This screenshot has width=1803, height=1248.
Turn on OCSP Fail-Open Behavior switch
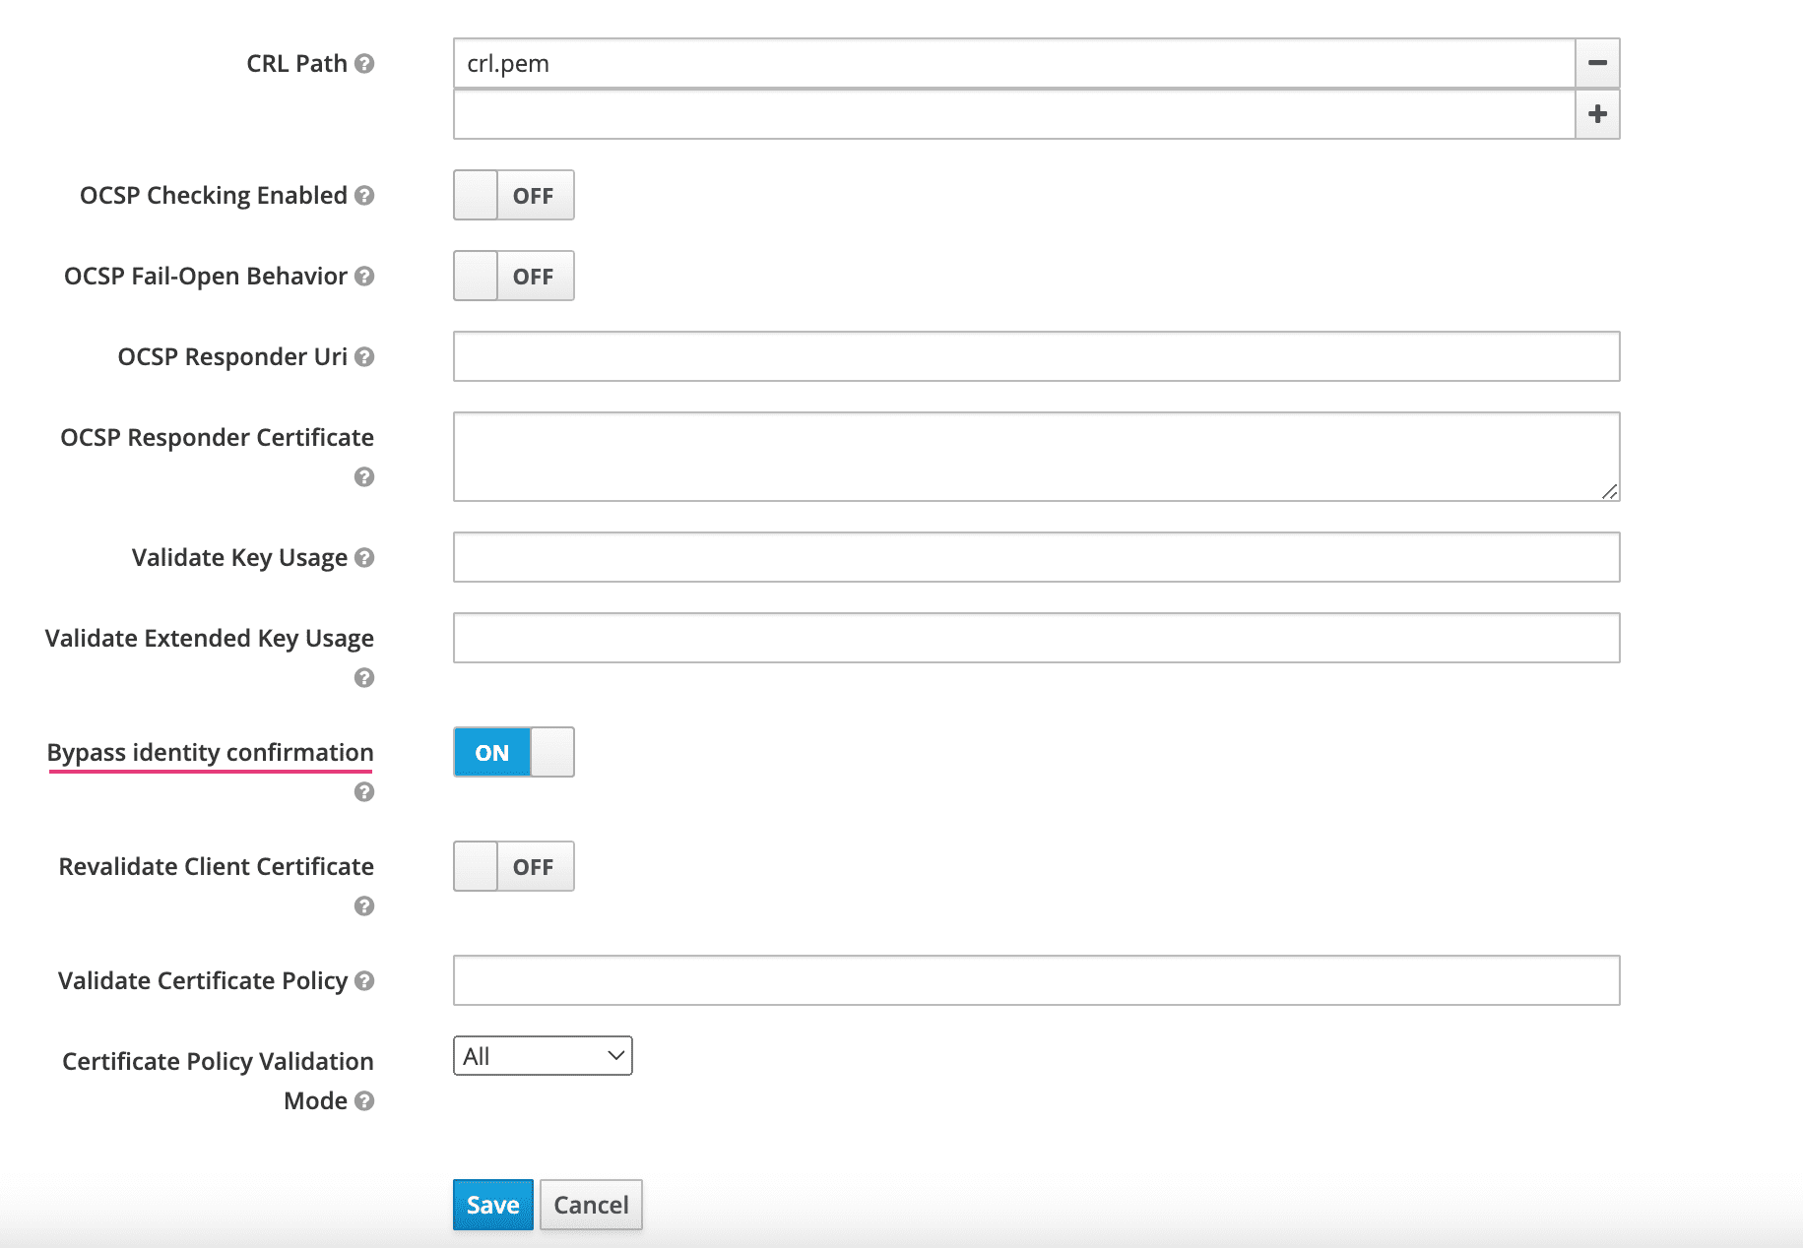(x=513, y=277)
